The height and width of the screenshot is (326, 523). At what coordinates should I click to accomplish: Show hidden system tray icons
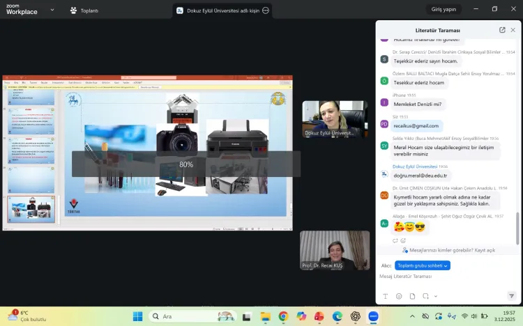pyautogui.click(x=411, y=316)
